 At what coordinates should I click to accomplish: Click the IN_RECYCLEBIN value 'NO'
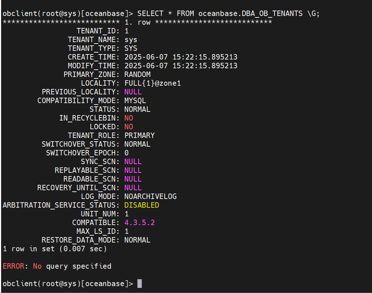(x=129, y=118)
